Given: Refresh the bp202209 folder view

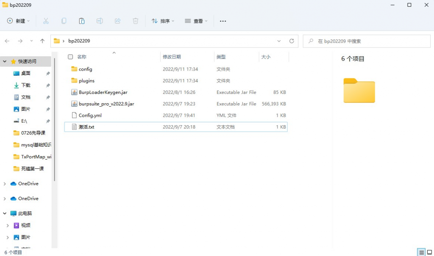Looking at the screenshot, I should (292, 41).
